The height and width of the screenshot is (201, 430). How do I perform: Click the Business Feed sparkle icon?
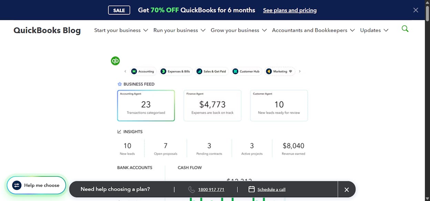[120, 84]
